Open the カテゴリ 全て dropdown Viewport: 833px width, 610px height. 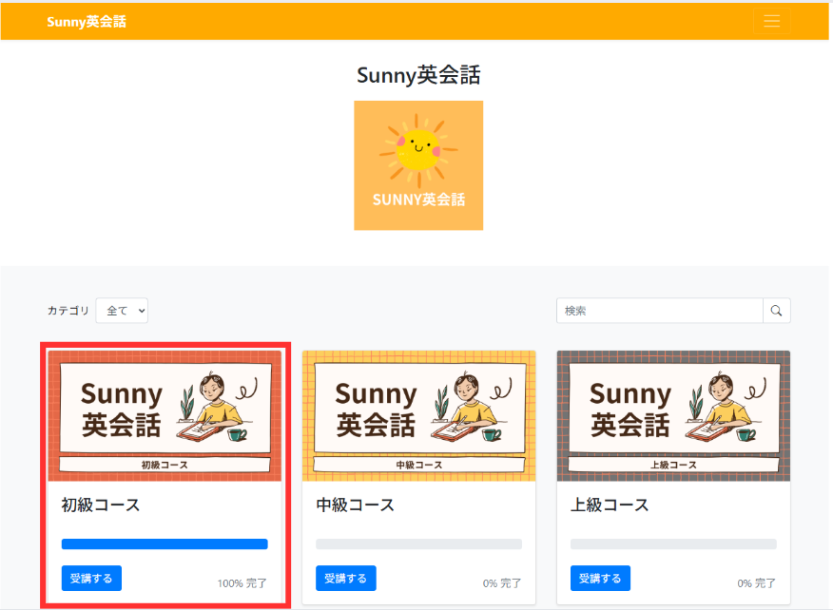pyautogui.click(x=122, y=311)
